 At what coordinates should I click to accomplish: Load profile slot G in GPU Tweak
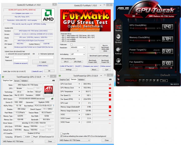[158, 81]
